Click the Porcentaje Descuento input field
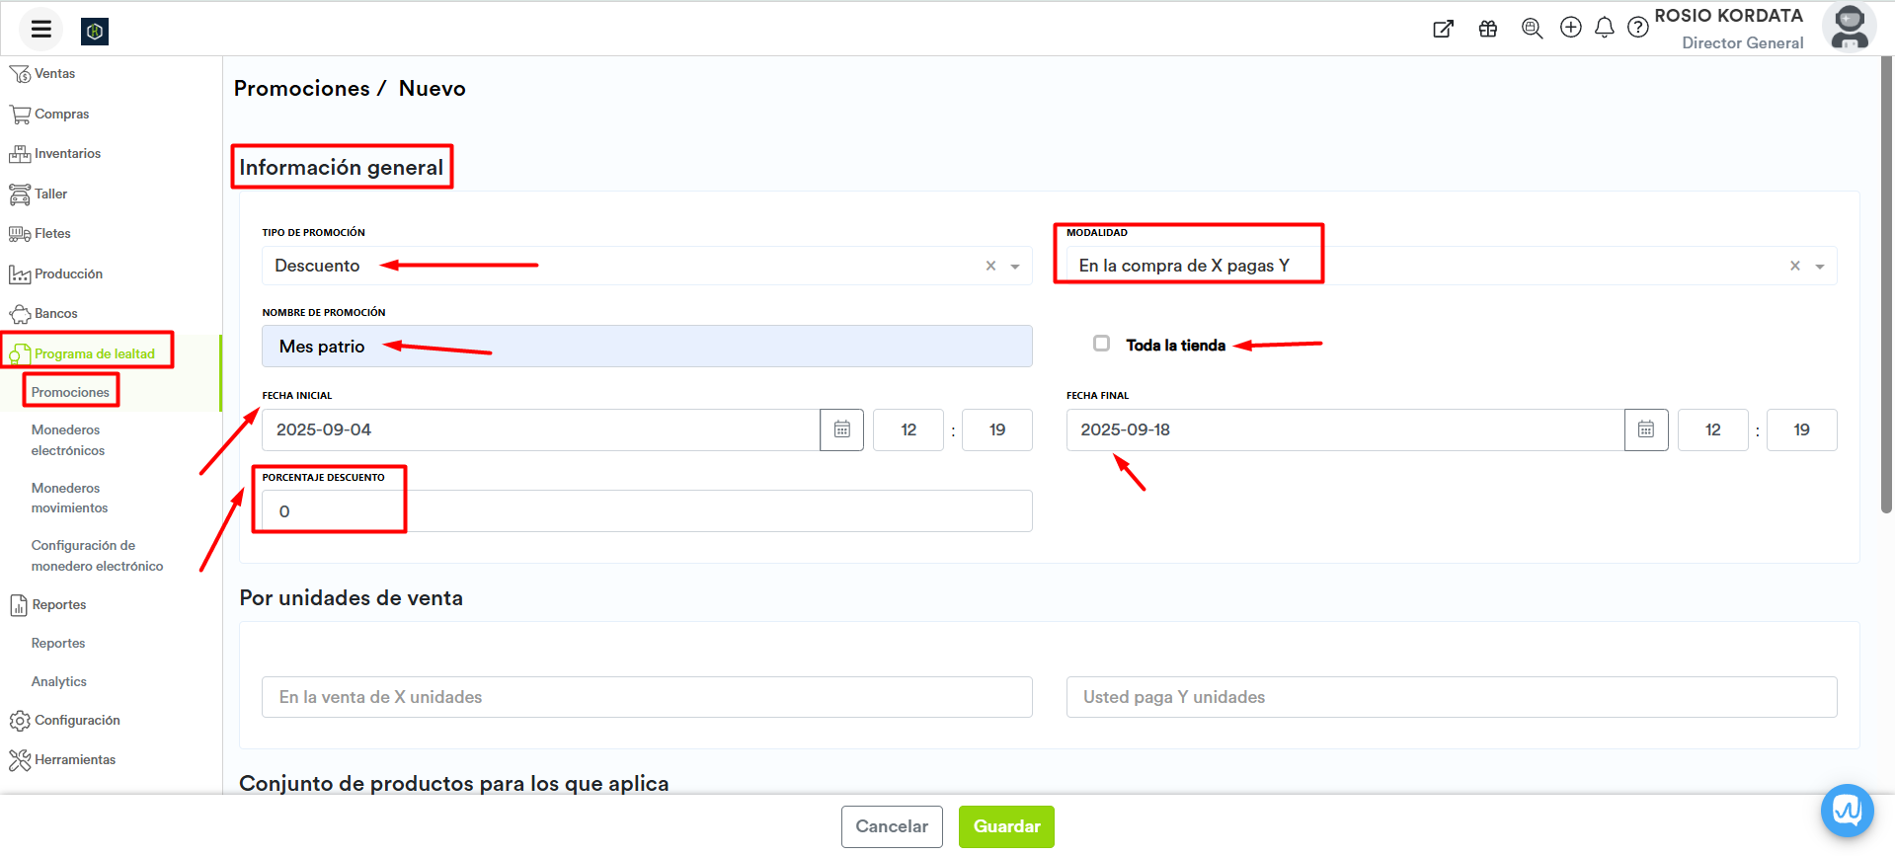 pyautogui.click(x=647, y=511)
